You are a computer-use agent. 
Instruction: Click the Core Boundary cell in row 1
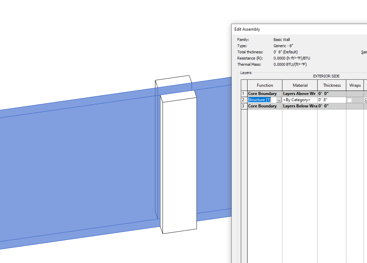265,94
